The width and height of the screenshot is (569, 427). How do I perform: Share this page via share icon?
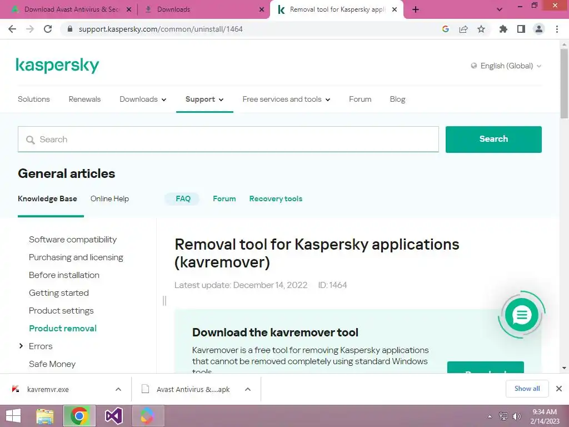click(463, 29)
